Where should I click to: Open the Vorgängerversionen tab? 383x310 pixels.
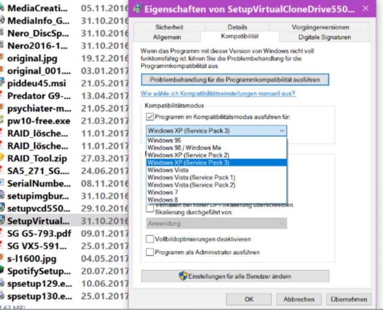(x=320, y=27)
